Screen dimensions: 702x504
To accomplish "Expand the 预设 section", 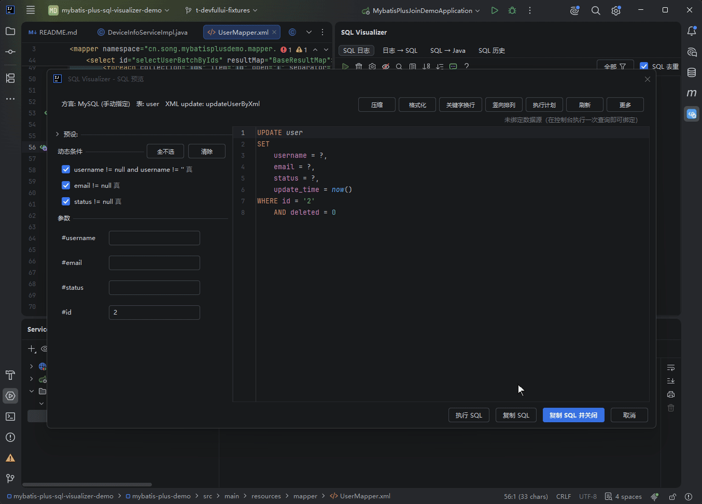I will (x=58, y=134).
